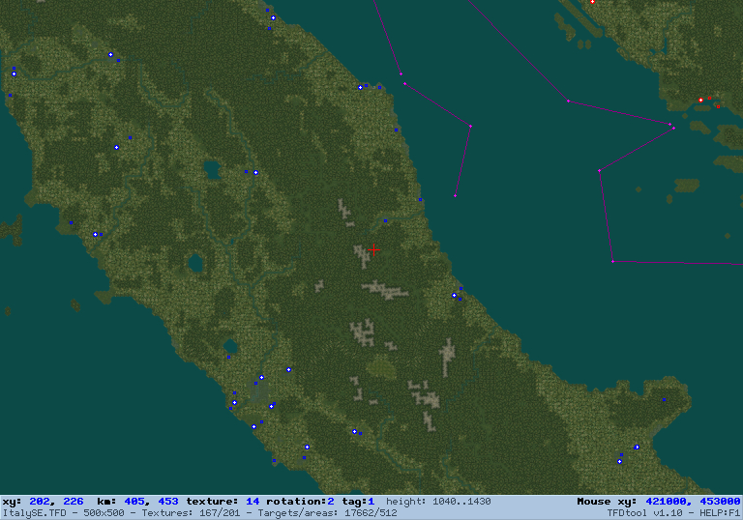This screenshot has height=520, width=743.
Task: Click the 'rotation:2' value in the status bar
Action: [300, 501]
